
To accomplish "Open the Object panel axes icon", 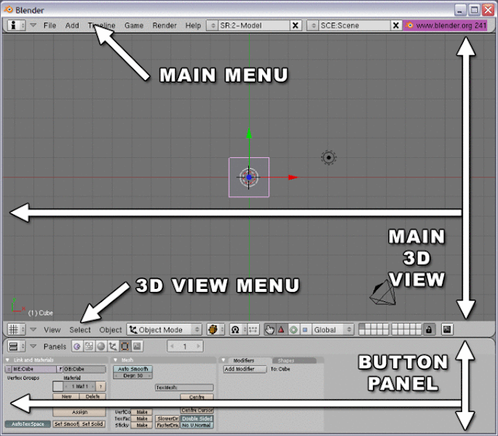I will [113, 346].
